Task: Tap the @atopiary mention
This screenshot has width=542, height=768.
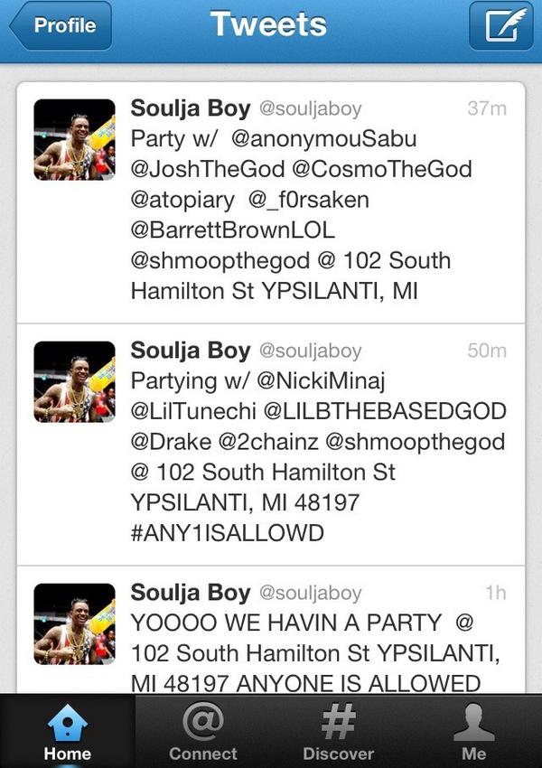Action: click(182, 201)
